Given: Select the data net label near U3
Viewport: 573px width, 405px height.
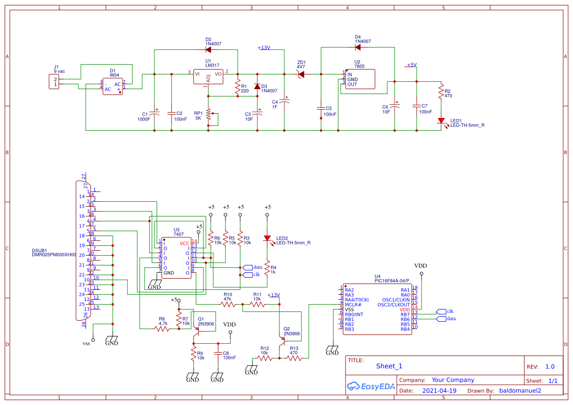Looking at the screenshot, I should pos(251,267).
